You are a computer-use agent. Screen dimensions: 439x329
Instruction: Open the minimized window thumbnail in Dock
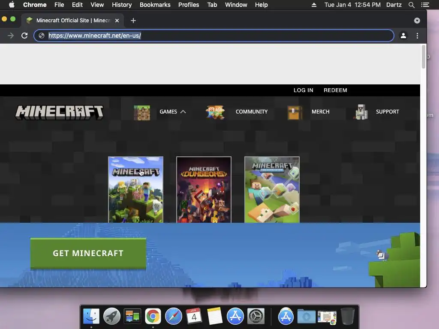point(327,317)
